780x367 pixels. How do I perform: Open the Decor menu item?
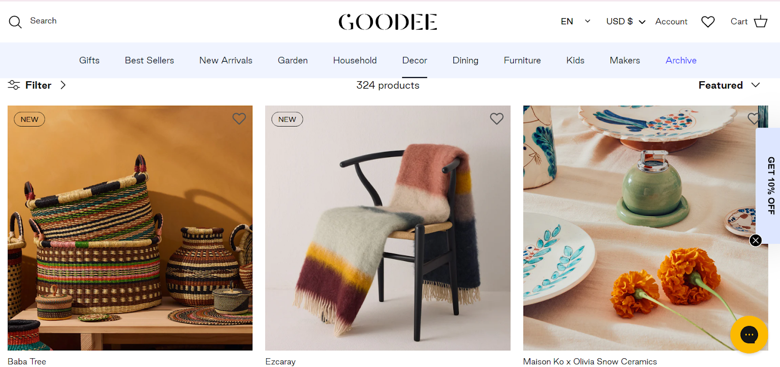point(414,60)
